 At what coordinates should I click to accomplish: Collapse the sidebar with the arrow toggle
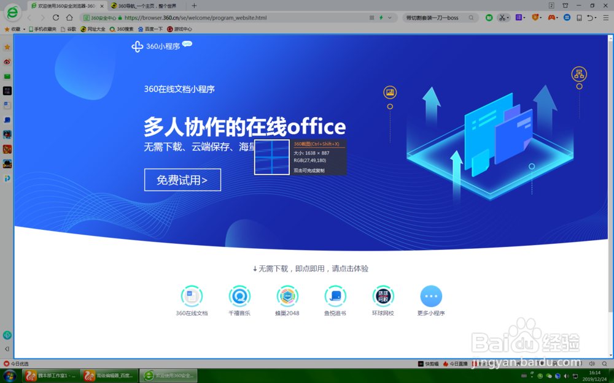pyautogui.click(x=7, y=349)
